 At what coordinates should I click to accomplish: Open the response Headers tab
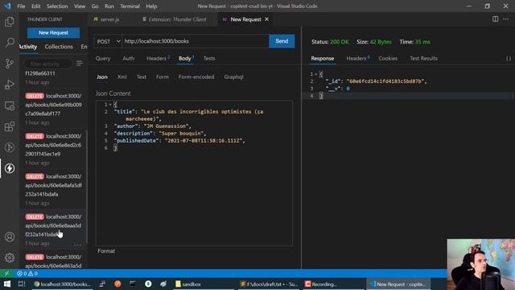click(357, 59)
